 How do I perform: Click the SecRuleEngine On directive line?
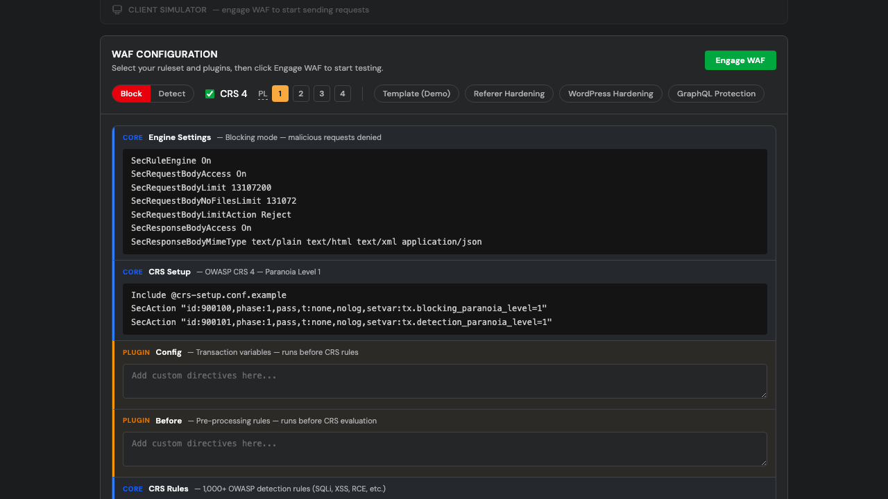coord(171,161)
